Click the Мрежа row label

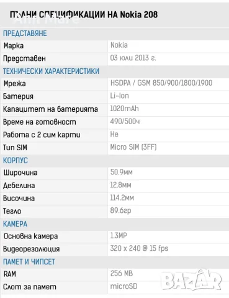pyautogui.click(x=15, y=84)
